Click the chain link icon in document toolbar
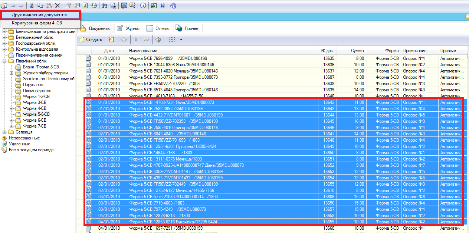Screen dimensions: 469x233 [x=146, y=40]
